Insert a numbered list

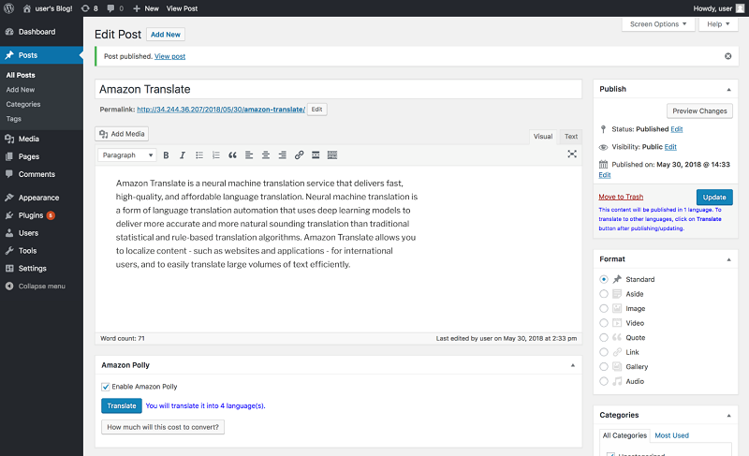tap(216, 155)
